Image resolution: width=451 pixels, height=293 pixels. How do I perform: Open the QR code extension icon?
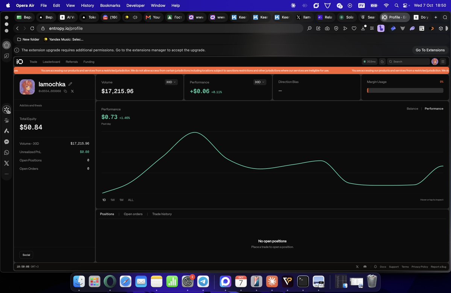click(422, 28)
